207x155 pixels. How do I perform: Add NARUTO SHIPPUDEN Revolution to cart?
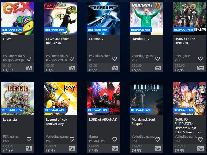[201, 149]
